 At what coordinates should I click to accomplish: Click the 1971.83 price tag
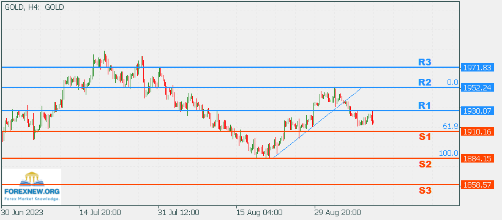click(478, 67)
